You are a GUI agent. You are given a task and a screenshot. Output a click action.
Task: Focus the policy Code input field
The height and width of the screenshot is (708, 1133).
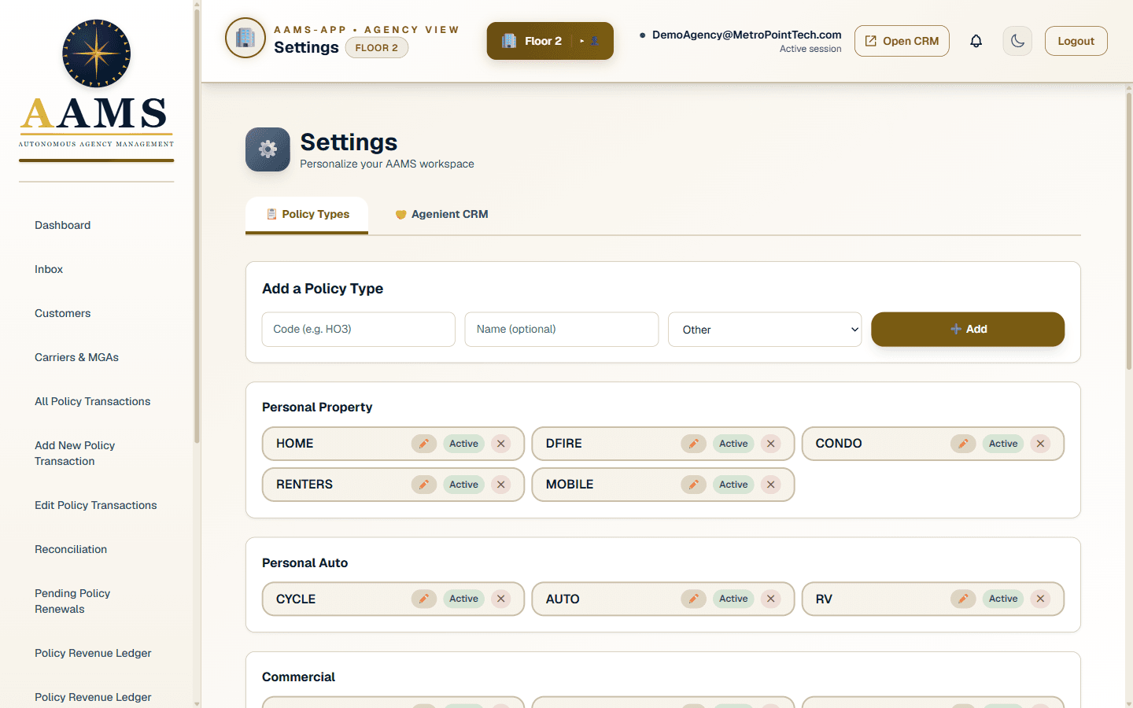359,330
